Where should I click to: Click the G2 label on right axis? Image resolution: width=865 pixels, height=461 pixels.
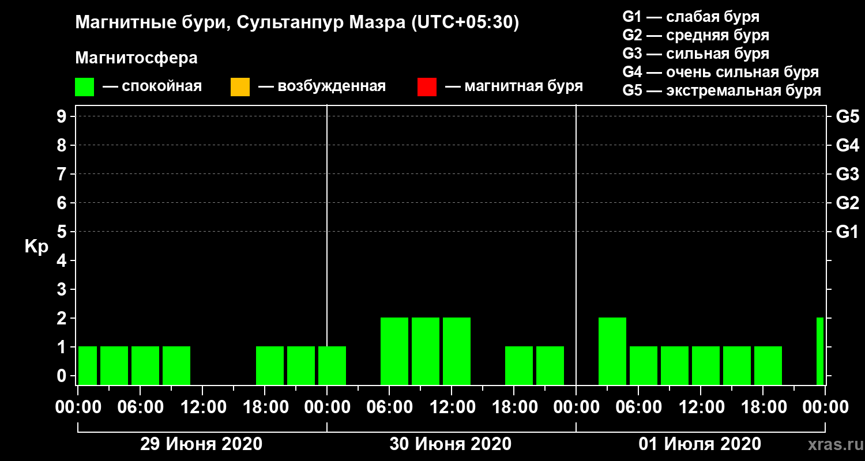click(x=848, y=203)
